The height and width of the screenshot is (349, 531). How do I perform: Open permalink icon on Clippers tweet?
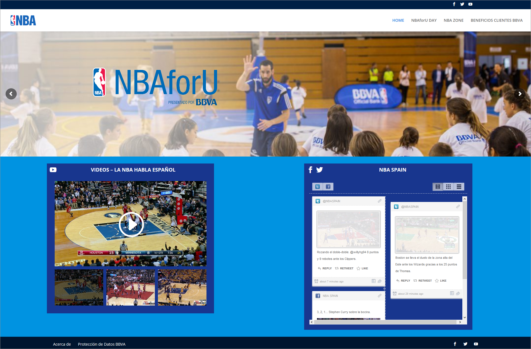[379, 201]
